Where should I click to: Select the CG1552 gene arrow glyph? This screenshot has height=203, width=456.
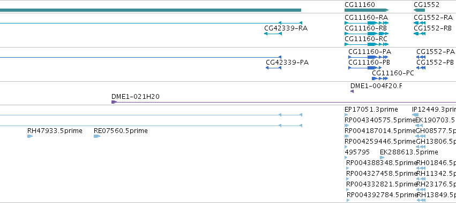point(419,10)
